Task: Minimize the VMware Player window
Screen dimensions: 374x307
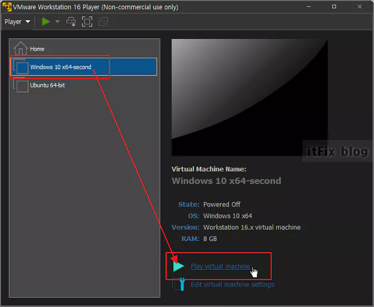Action: click(309, 7)
